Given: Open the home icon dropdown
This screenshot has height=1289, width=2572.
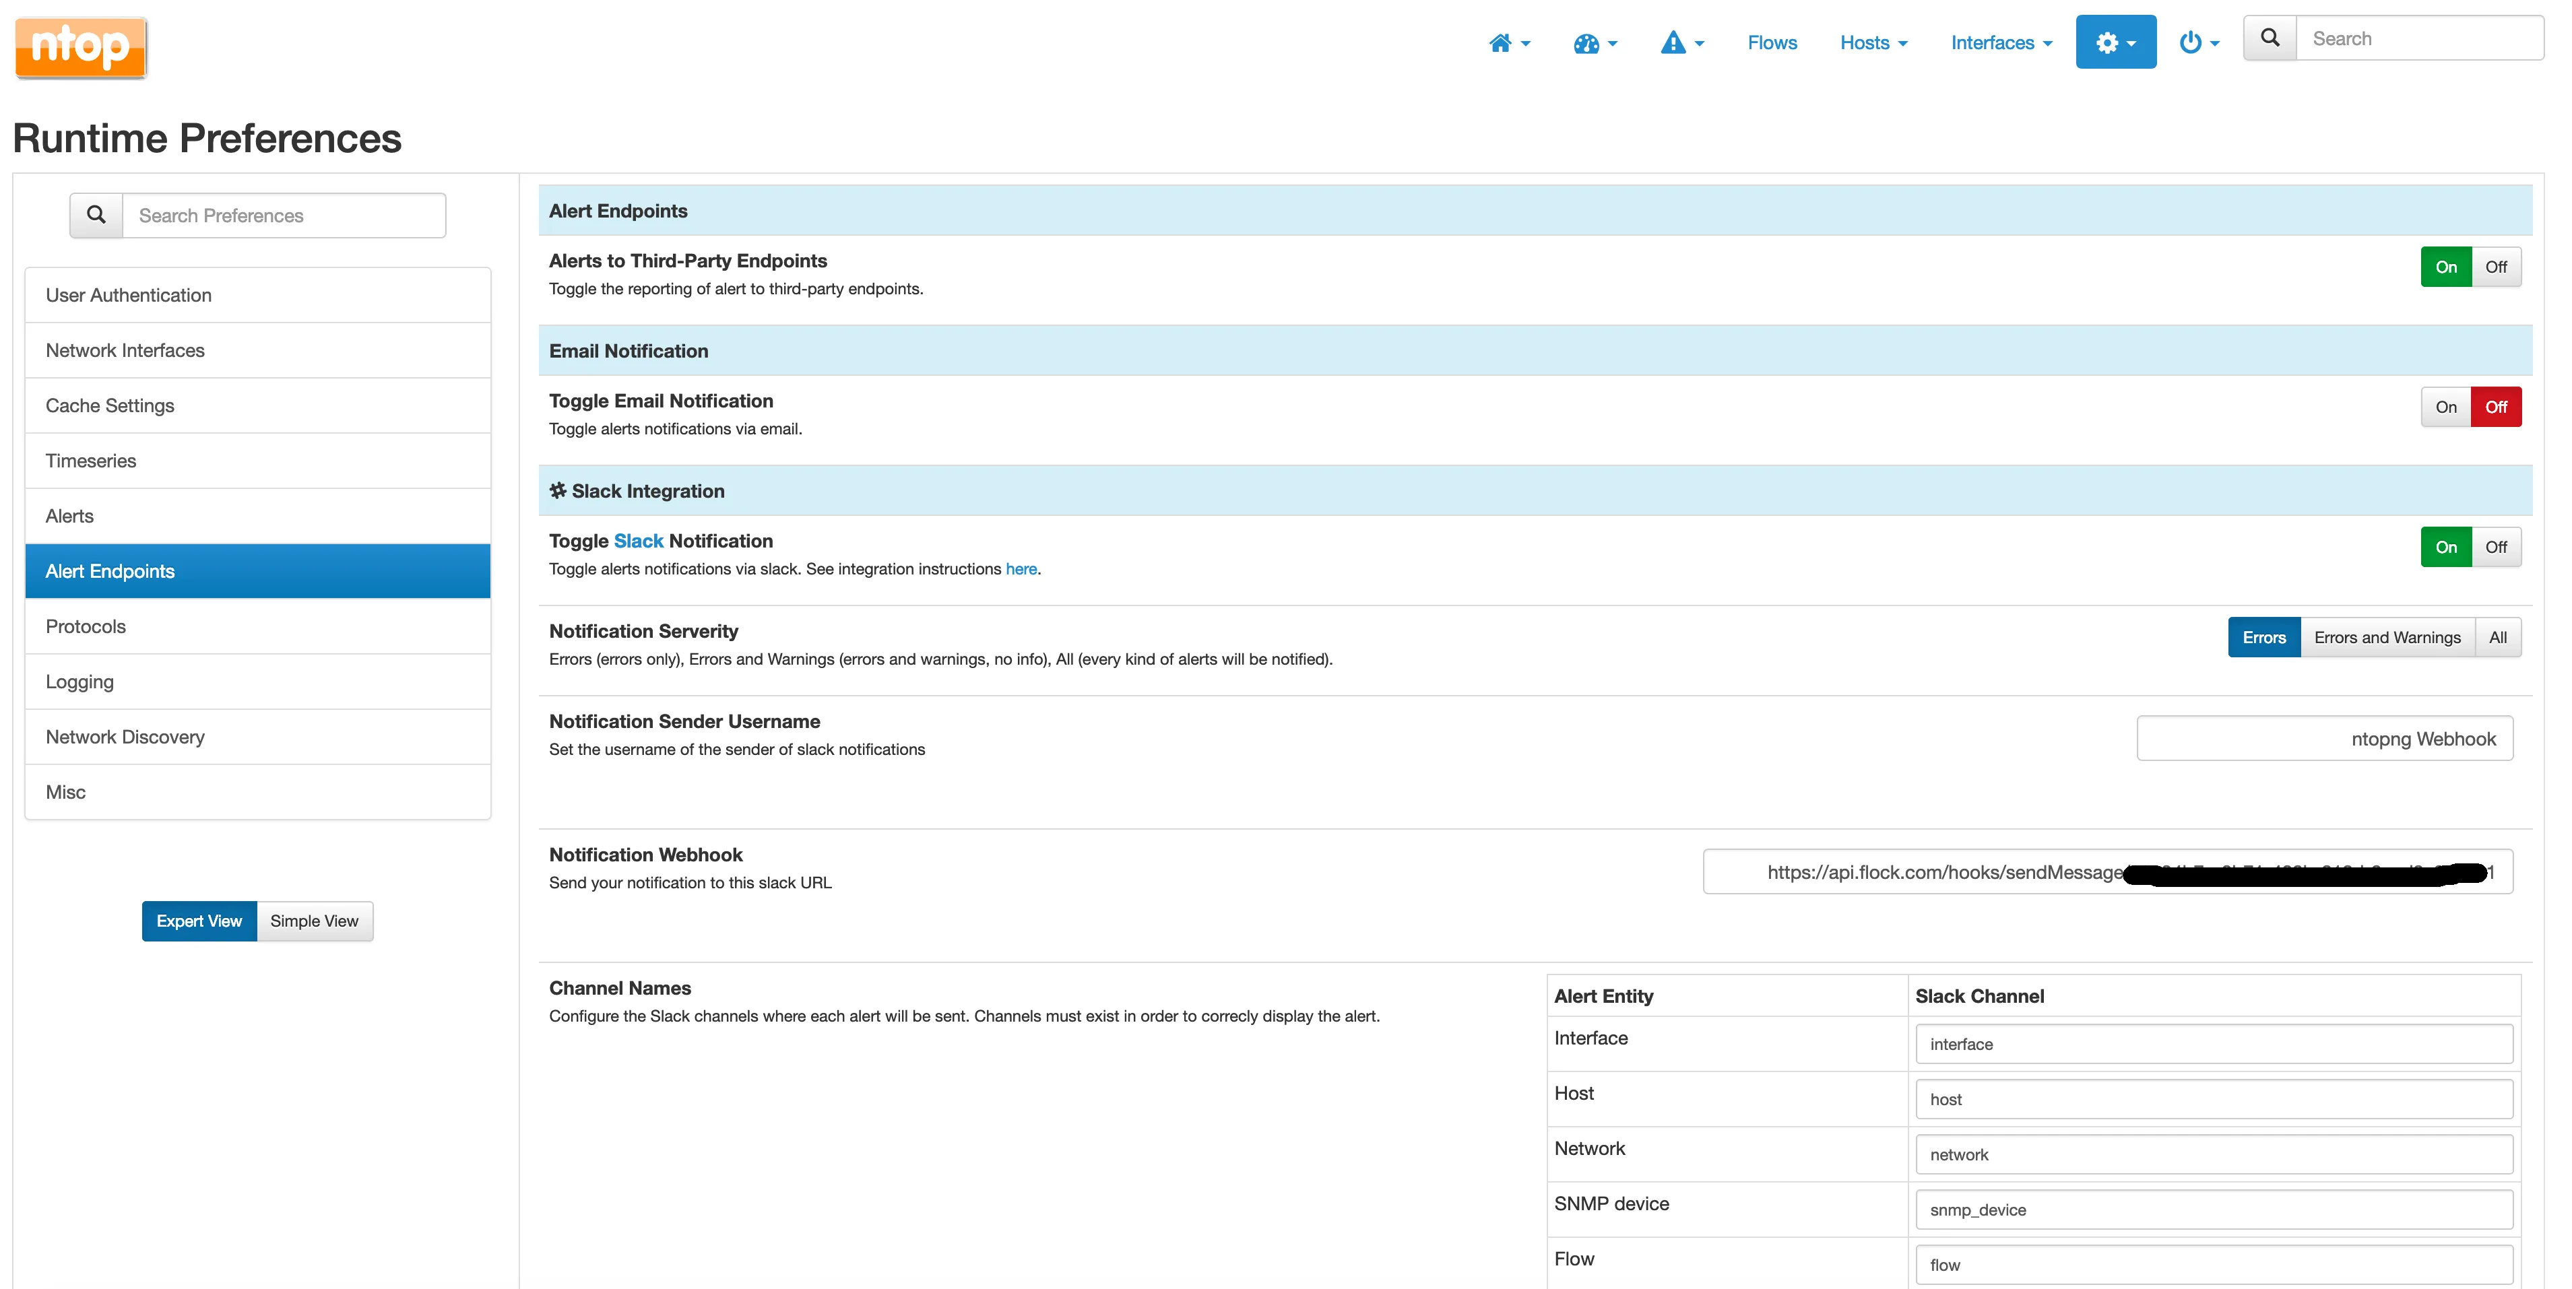Looking at the screenshot, I should (1509, 43).
